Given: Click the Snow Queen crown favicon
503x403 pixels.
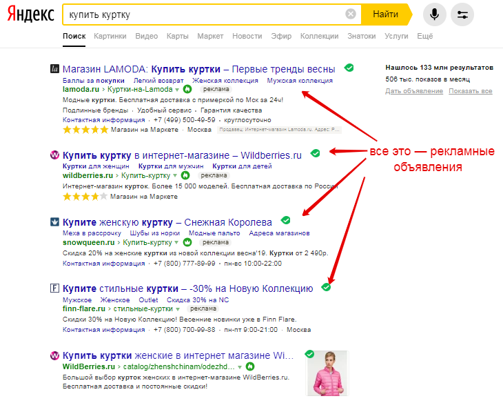Looking at the screenshot, I should tap(55, 222).
